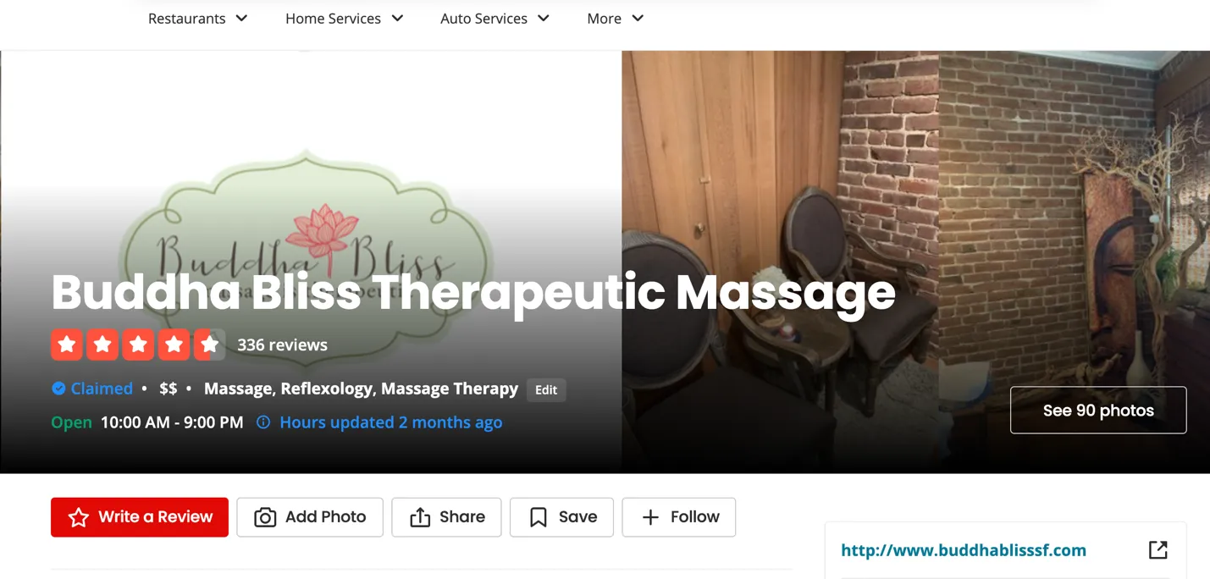This screenshot has height=579, width=1210.
Task: Open the buddhablisssf.com website link
Action: point(964,550)
